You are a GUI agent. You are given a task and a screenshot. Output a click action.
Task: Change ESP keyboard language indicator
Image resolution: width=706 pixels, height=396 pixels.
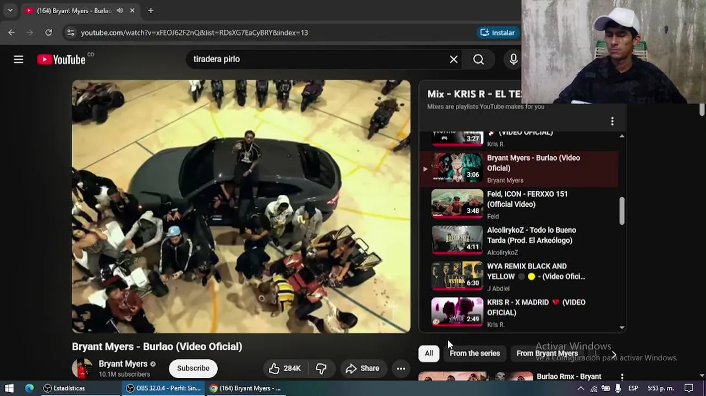tap(633, 388)
